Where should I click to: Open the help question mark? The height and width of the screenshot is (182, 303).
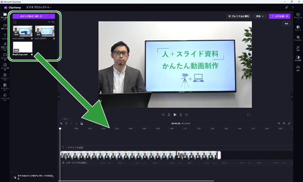click(293, 7)
